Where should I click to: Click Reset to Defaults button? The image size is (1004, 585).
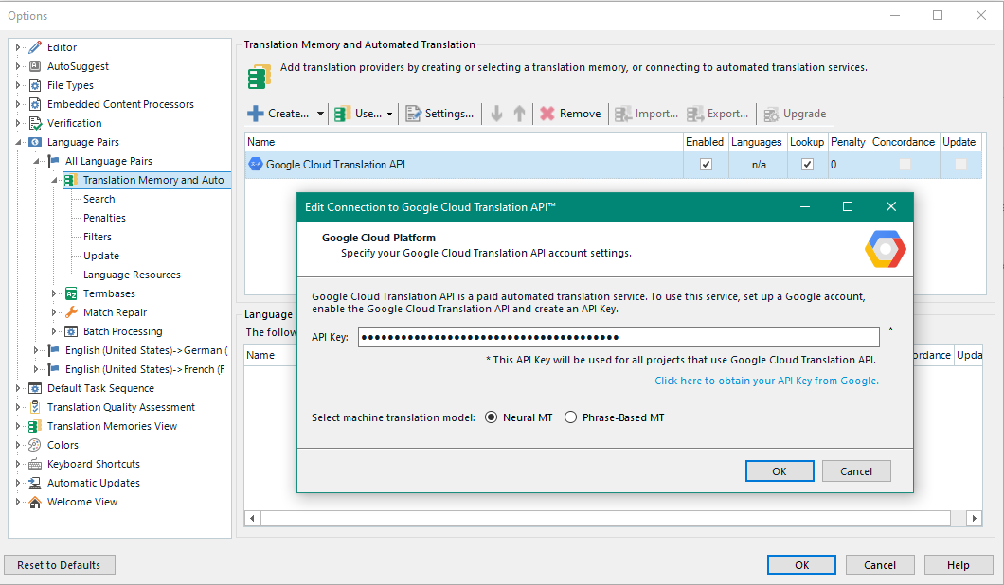click(60, 565)
